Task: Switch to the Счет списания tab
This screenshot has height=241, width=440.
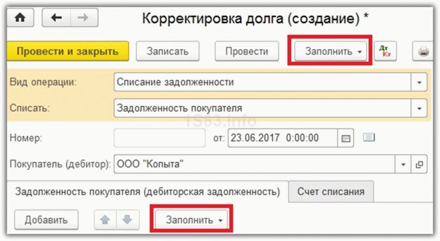Action: (331, 192)
